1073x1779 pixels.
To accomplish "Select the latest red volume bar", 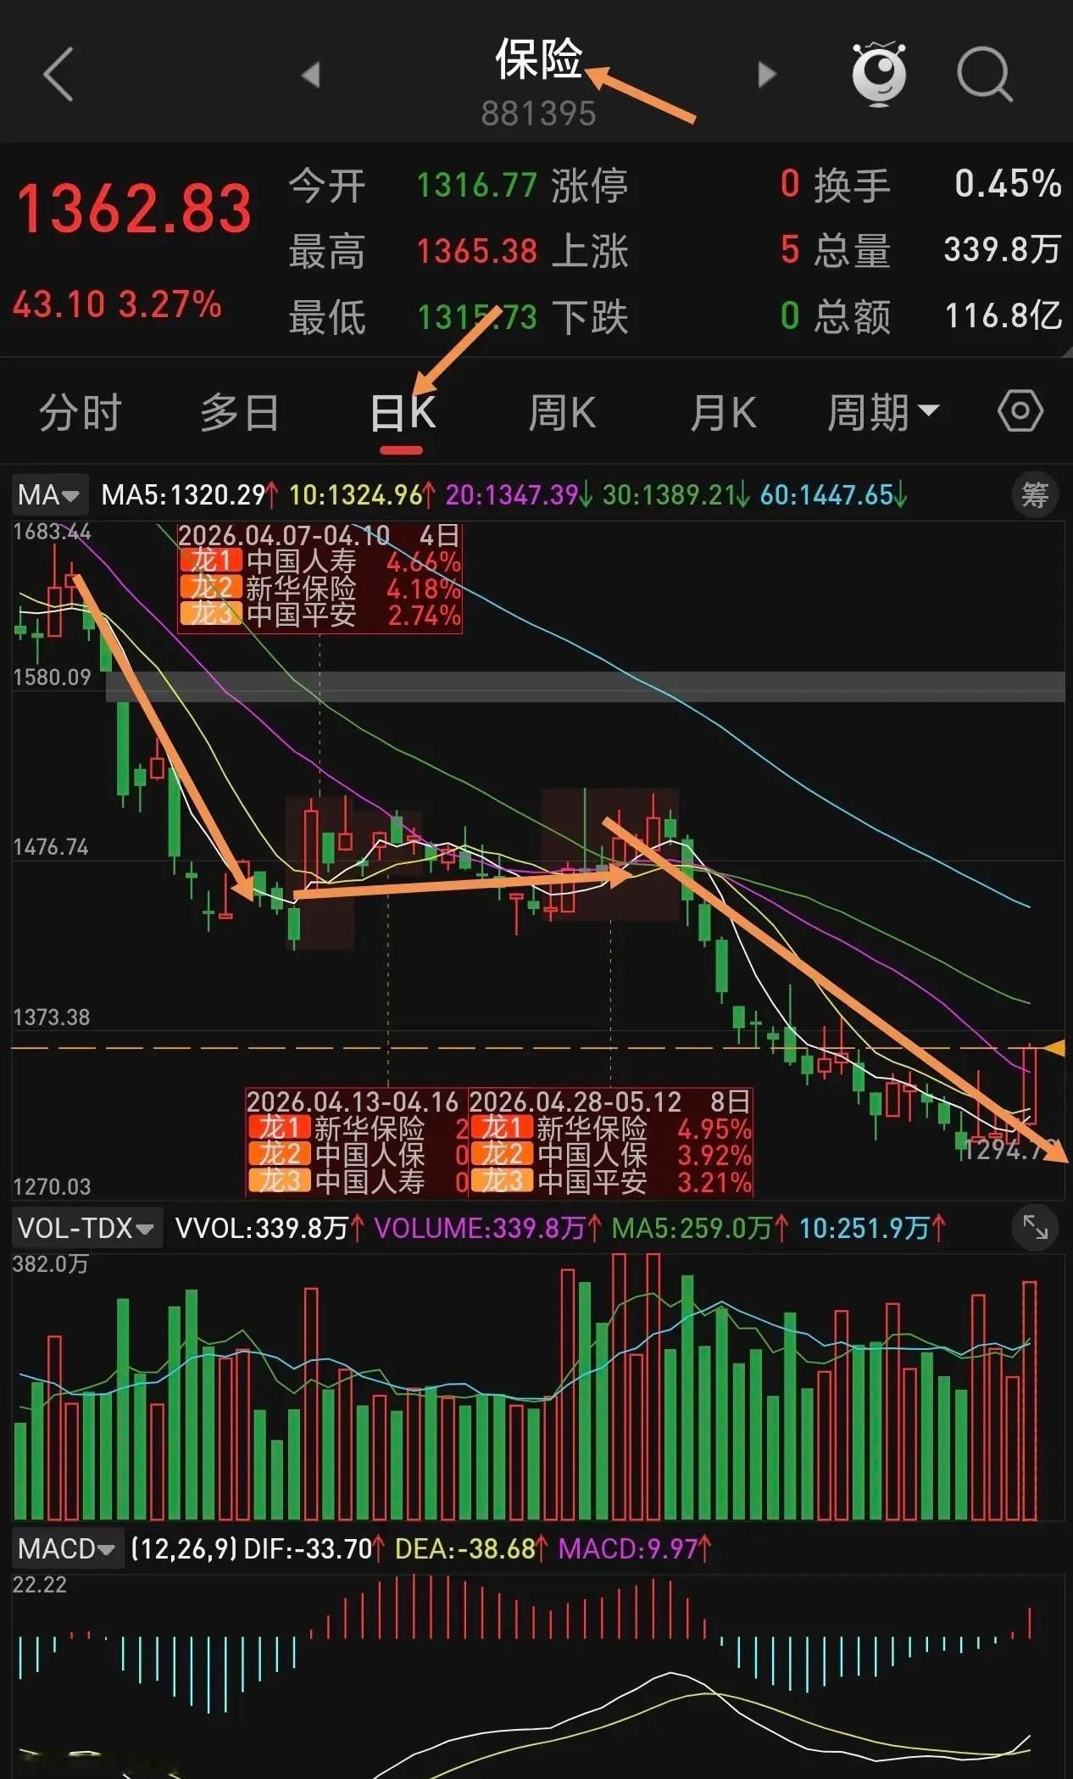I will click(x=1030, y=1401).
